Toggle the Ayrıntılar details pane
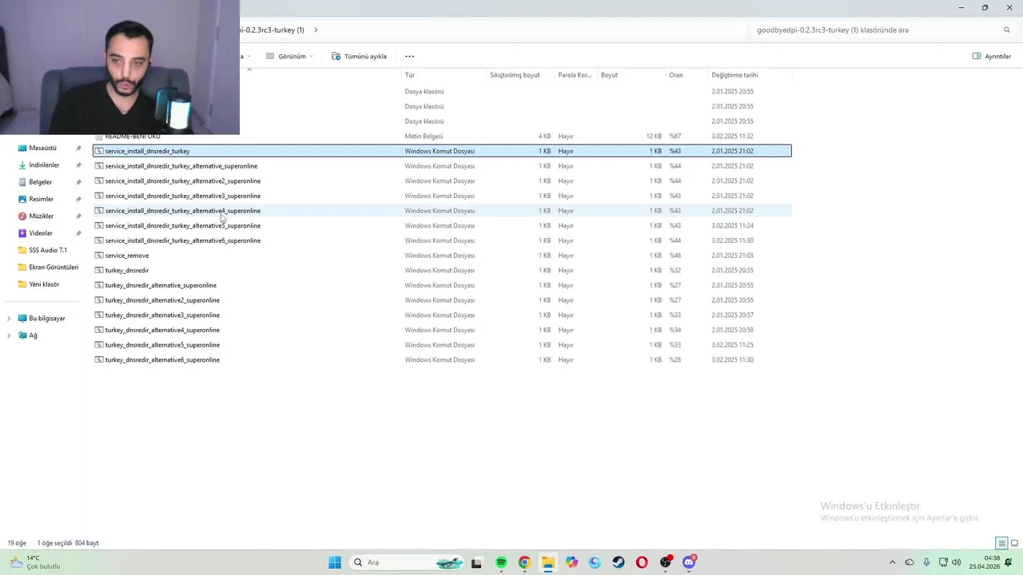This screenshot has width=1023, height=575. 992,56
